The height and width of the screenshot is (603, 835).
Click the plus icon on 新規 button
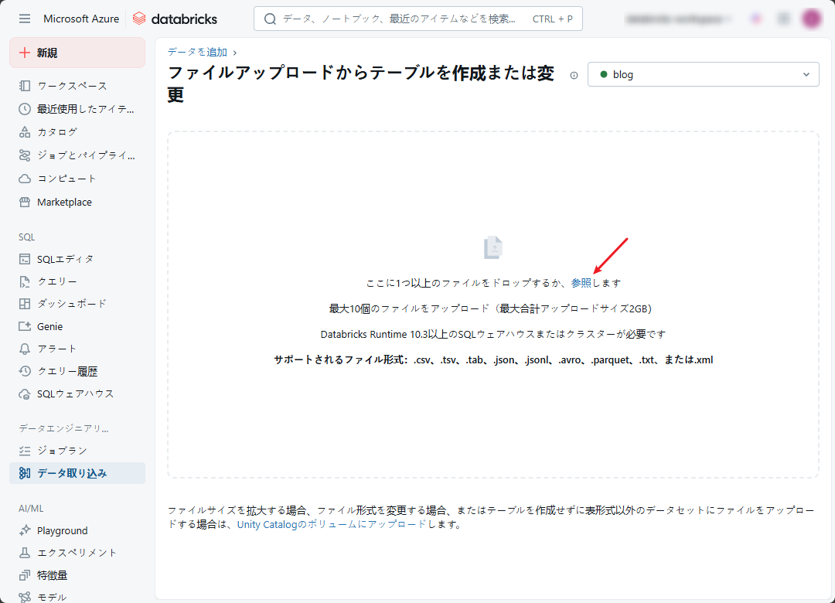tap(25, 53)
